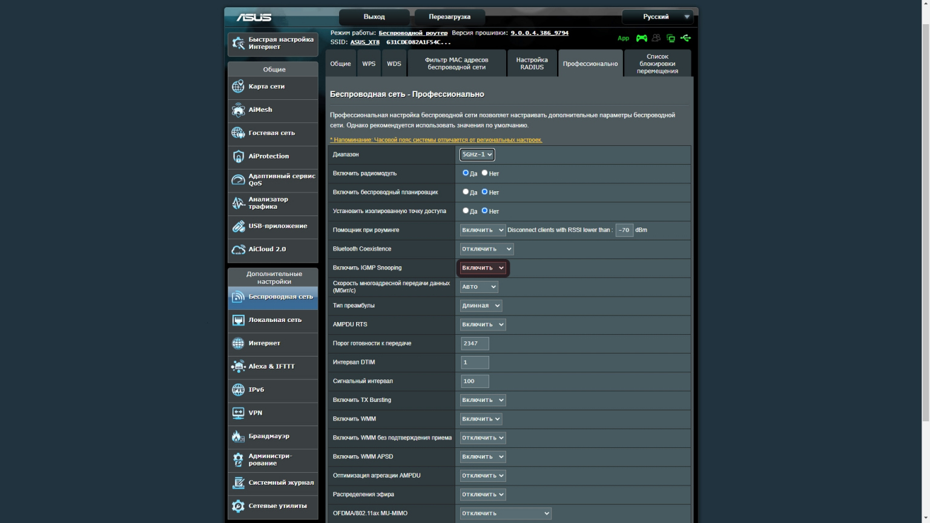930x523 pixels.
Task: Set изолированную точку доступа to Нет
Action: click(x=484, y=211)
